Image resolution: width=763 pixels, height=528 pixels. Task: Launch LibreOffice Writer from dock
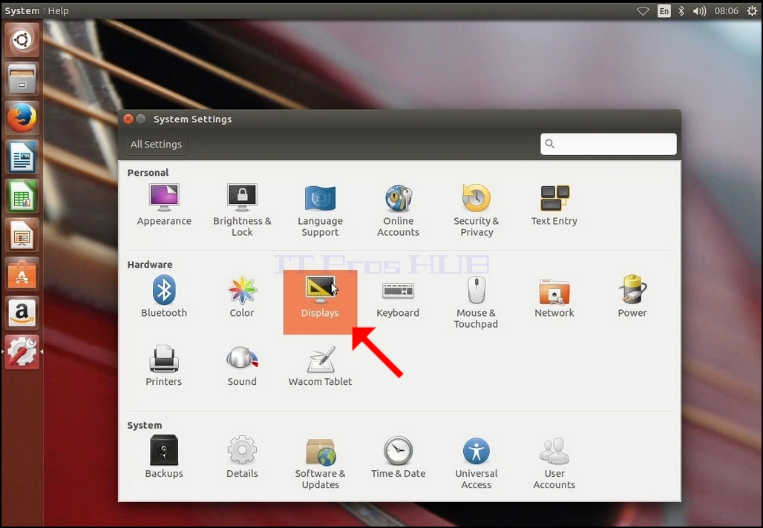click(x=22, y=156)
